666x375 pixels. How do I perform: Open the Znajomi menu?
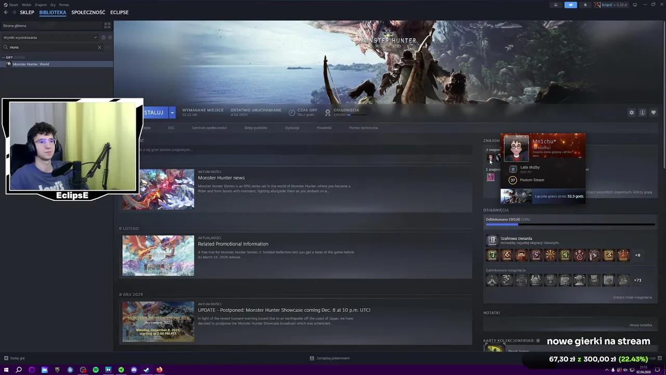(41, 5)
